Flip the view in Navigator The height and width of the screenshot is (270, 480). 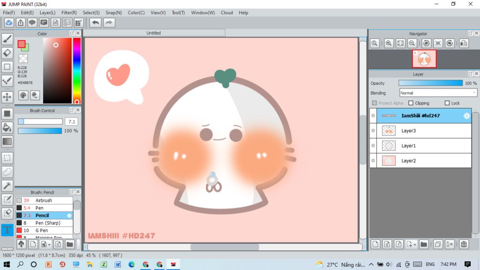coord(464,43)
